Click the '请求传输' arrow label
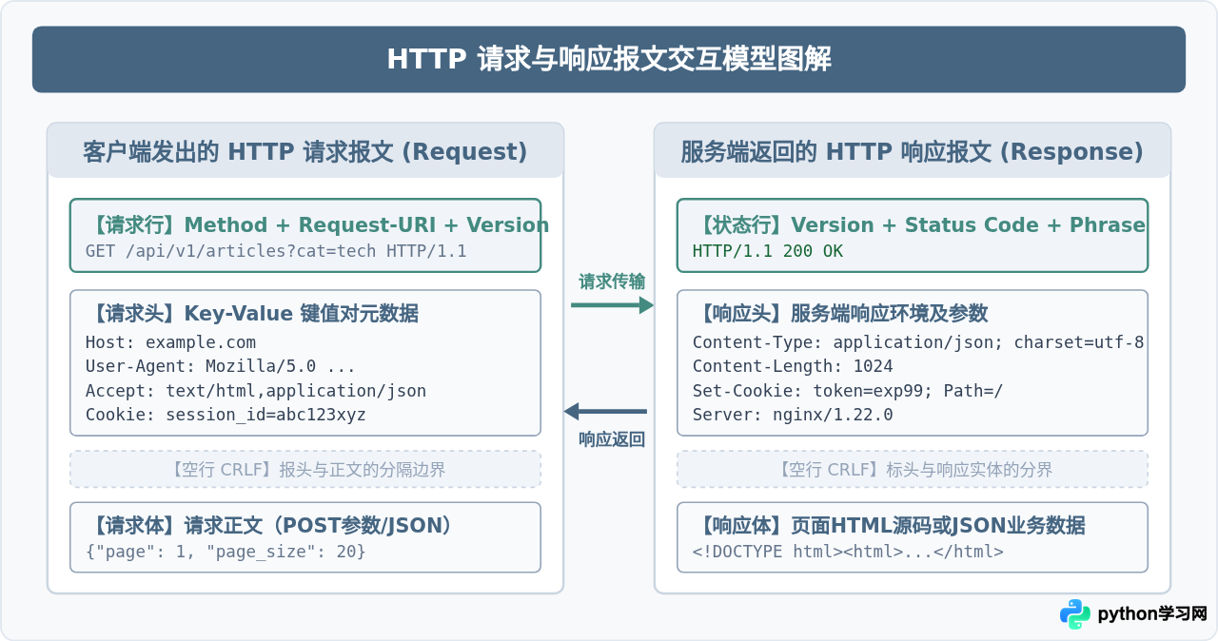The width and height of the screenshot is (1218, 641). (612, 282)
